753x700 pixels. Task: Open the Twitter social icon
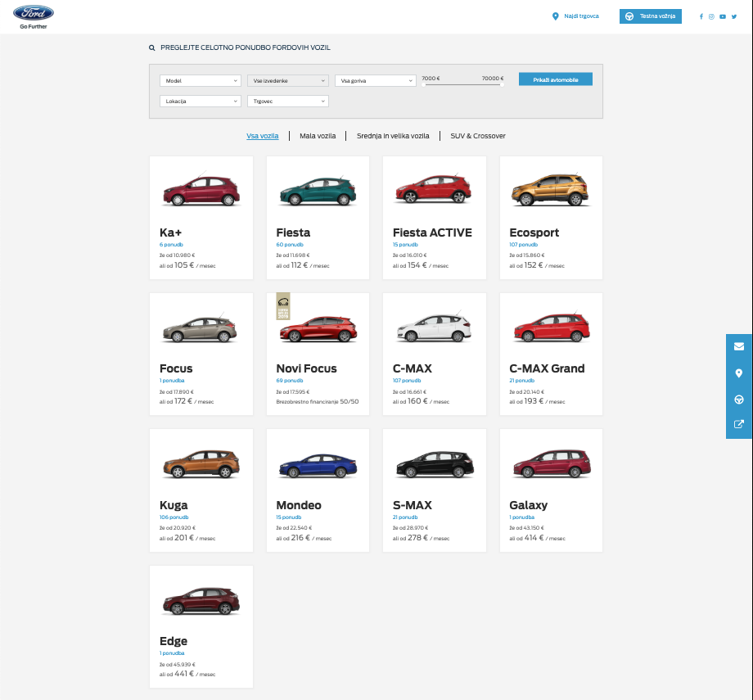point(734,16)
